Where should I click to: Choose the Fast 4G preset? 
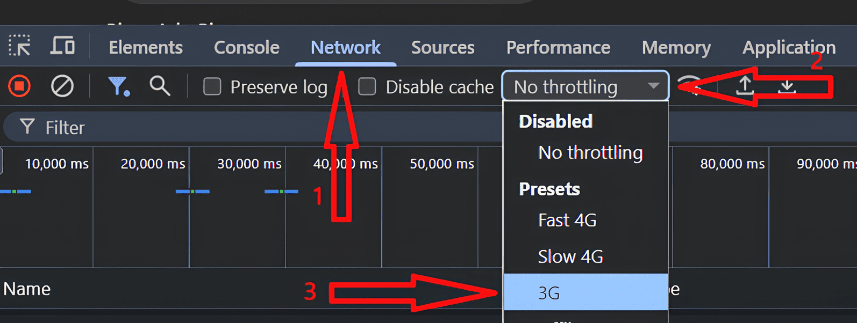(x=567, y=220)
